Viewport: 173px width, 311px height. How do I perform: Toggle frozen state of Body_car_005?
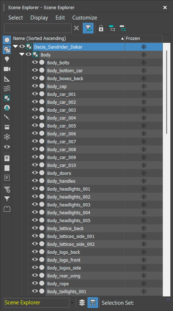[x=144, y=126]
